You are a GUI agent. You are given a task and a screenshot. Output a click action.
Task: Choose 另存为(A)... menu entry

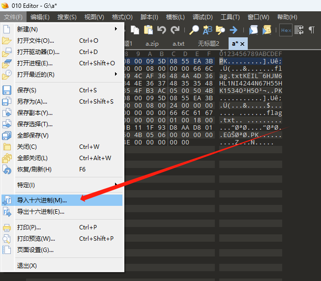pos(62,101)
